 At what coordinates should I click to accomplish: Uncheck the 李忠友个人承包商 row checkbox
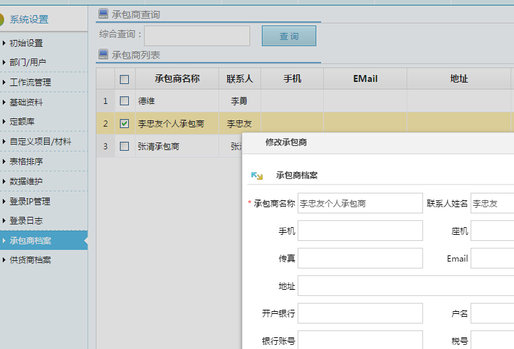coord(124,124)
